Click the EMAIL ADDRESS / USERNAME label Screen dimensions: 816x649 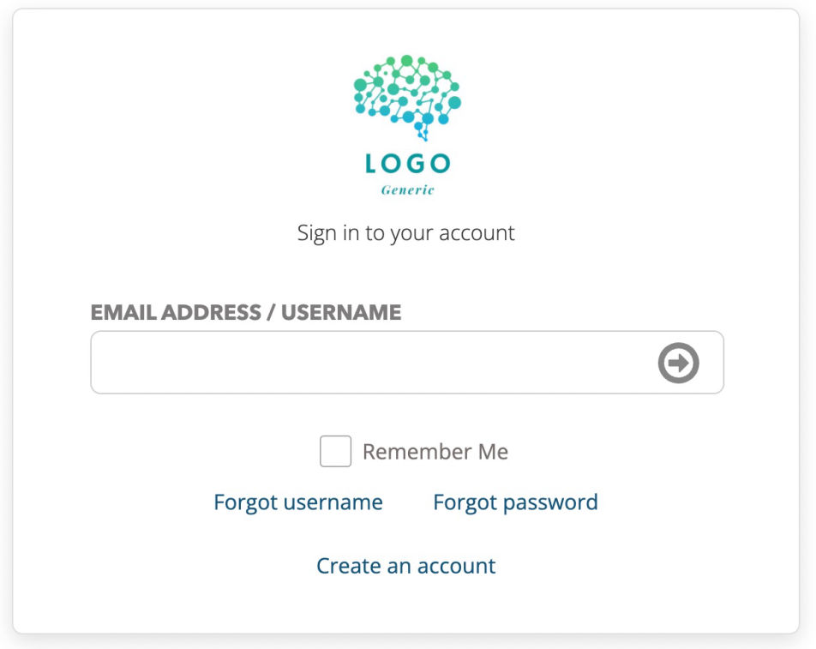click(246, 312)
